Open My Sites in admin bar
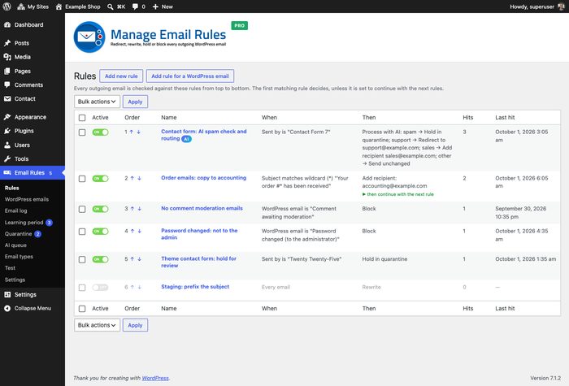 coord(33,7)
